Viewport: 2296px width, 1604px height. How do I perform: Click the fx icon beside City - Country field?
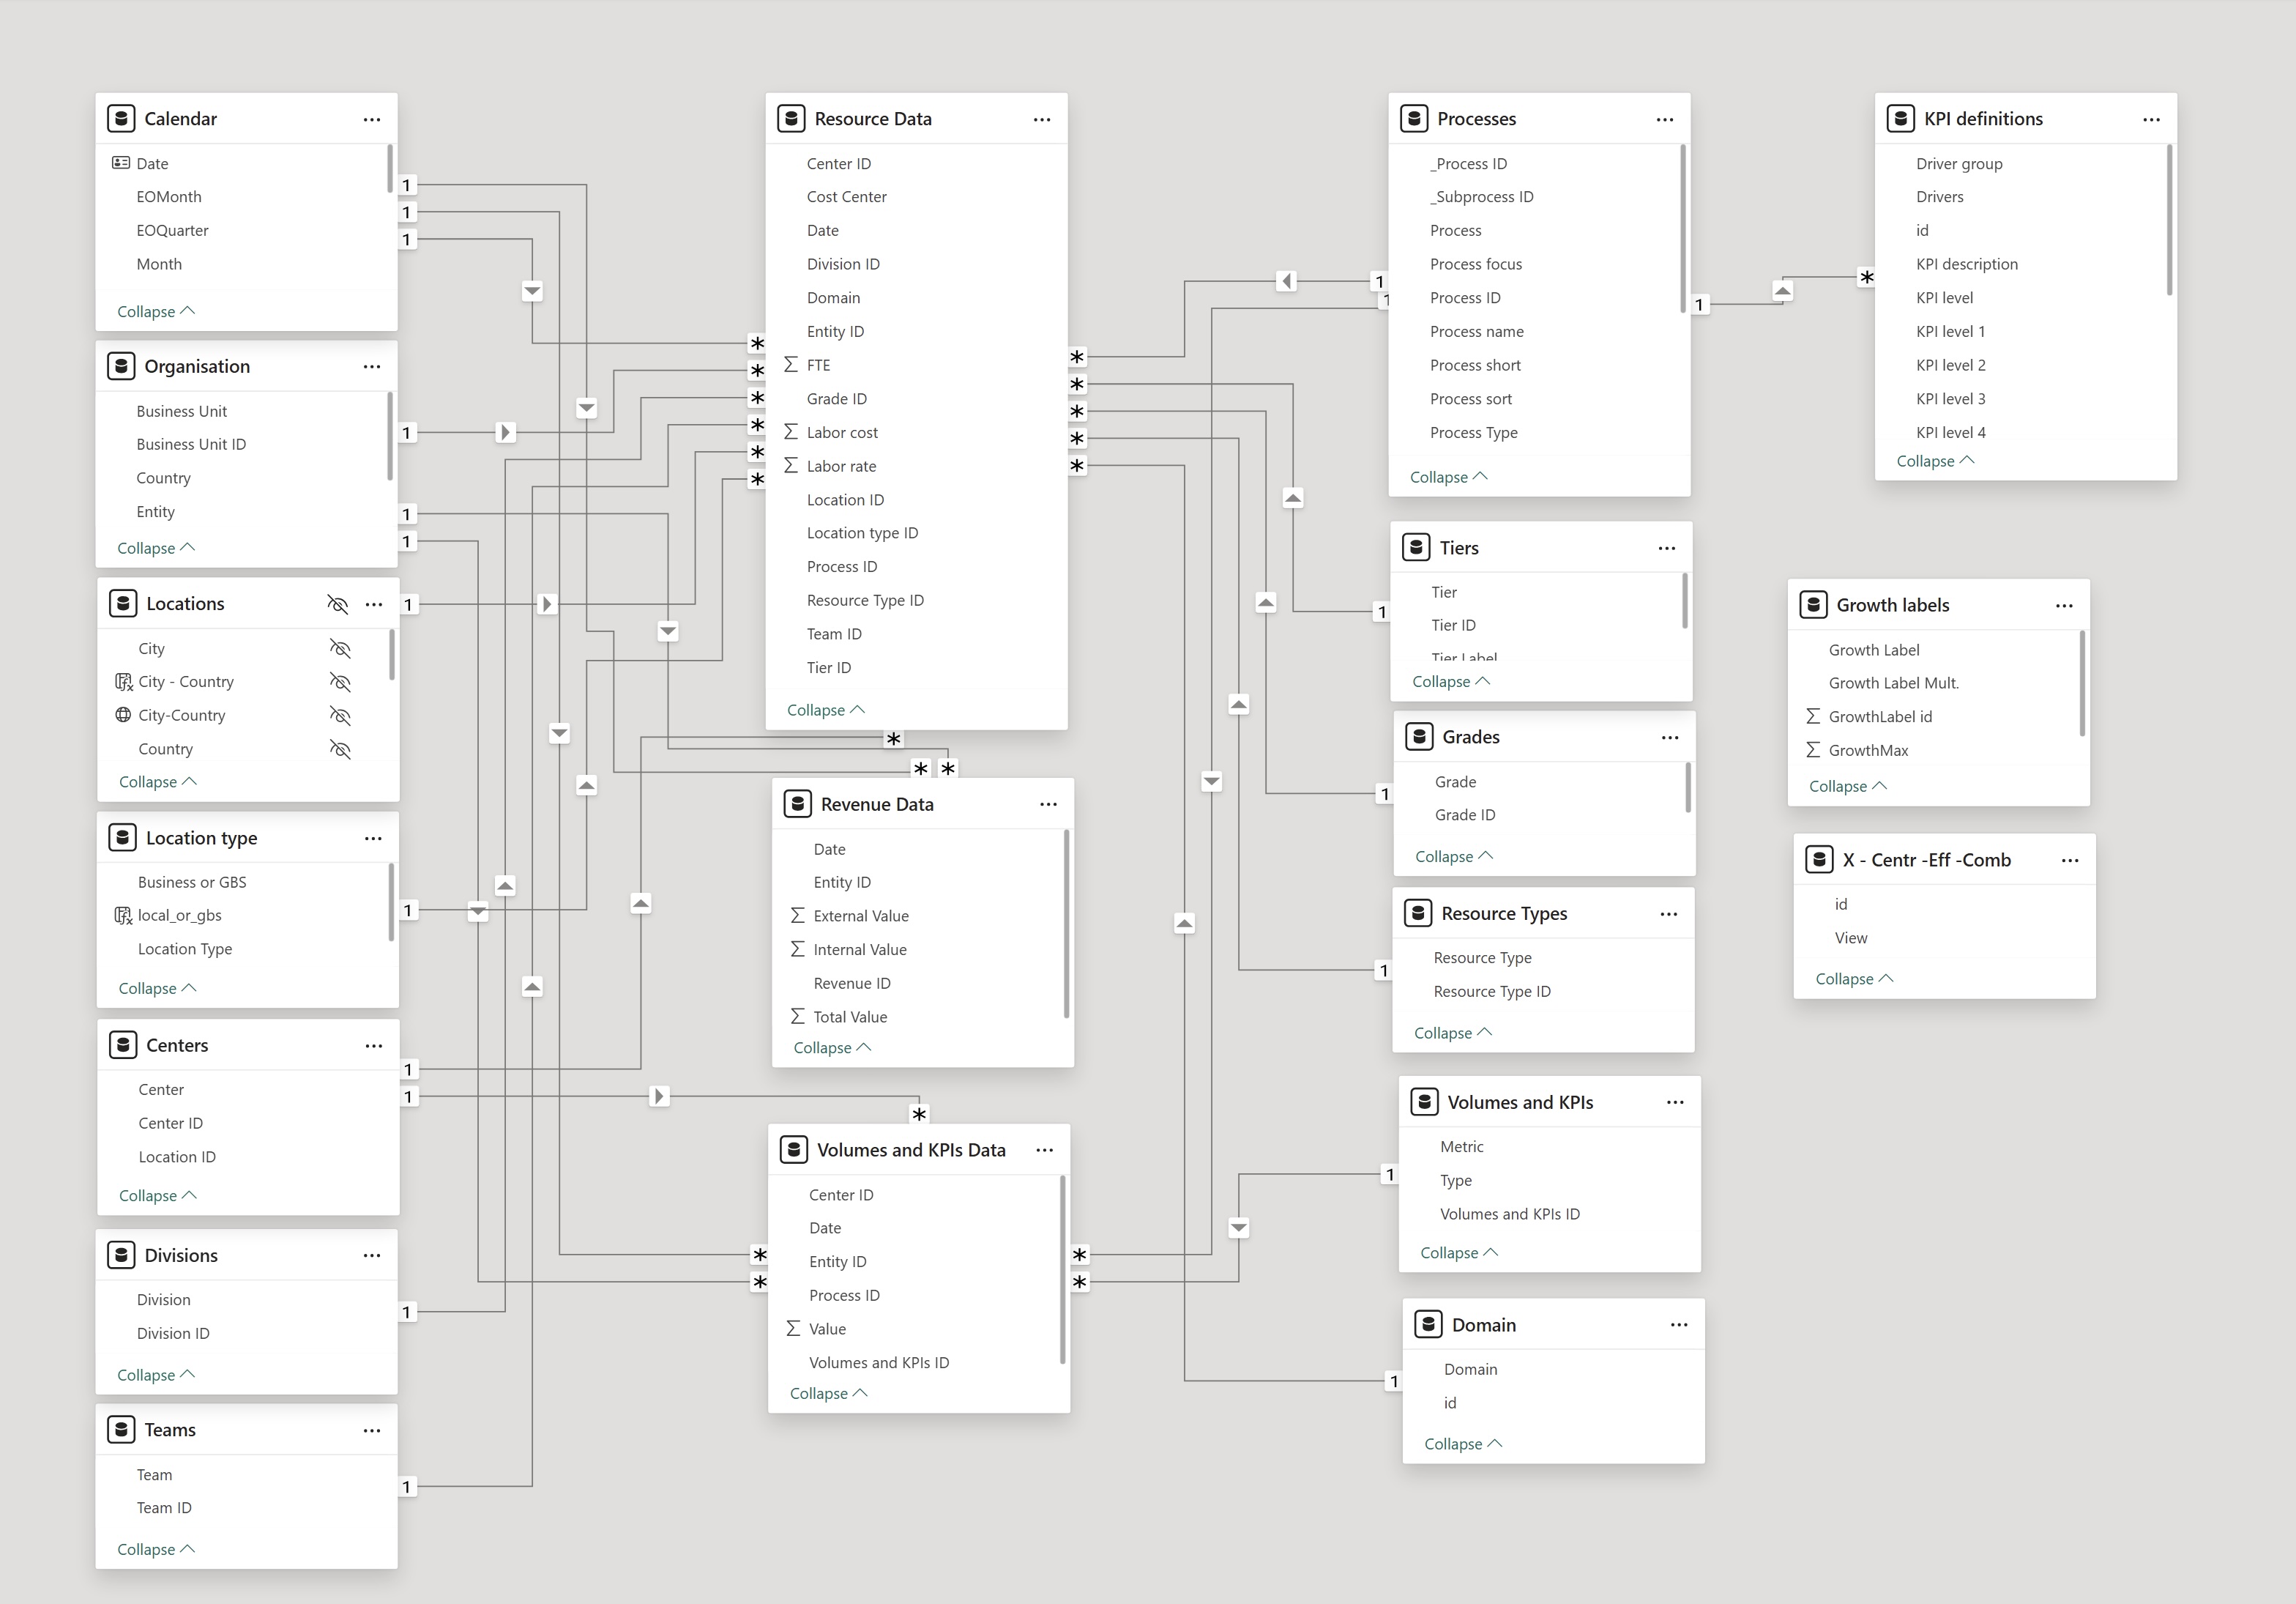tap(124, 681)
